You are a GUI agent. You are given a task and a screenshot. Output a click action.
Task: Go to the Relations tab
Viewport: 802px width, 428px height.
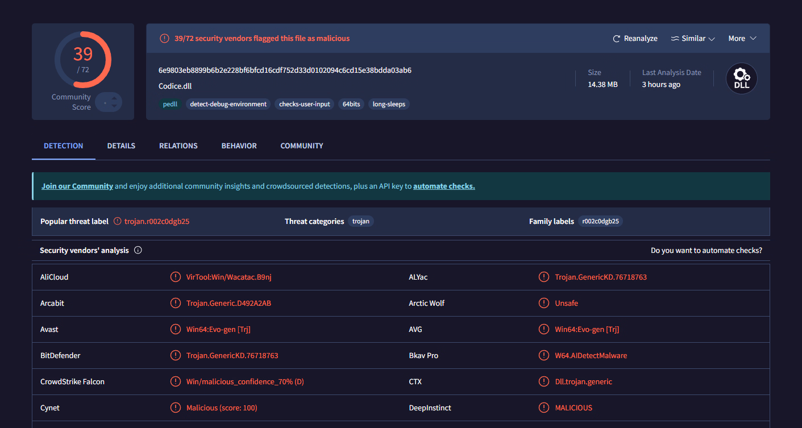click(178, 146)
